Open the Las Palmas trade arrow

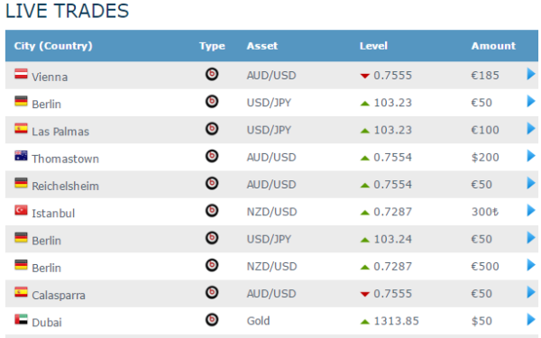pyautogui.click(x=531, y=129)
